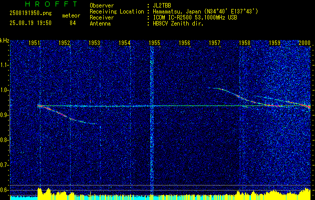Click the 0.9 frequency axis label
Screen dimensions: 315x200
[4, 115]
